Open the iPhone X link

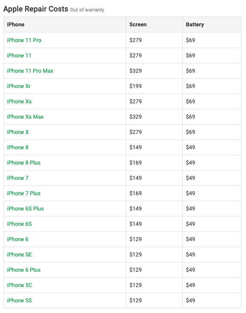click(x=18, y=132)
